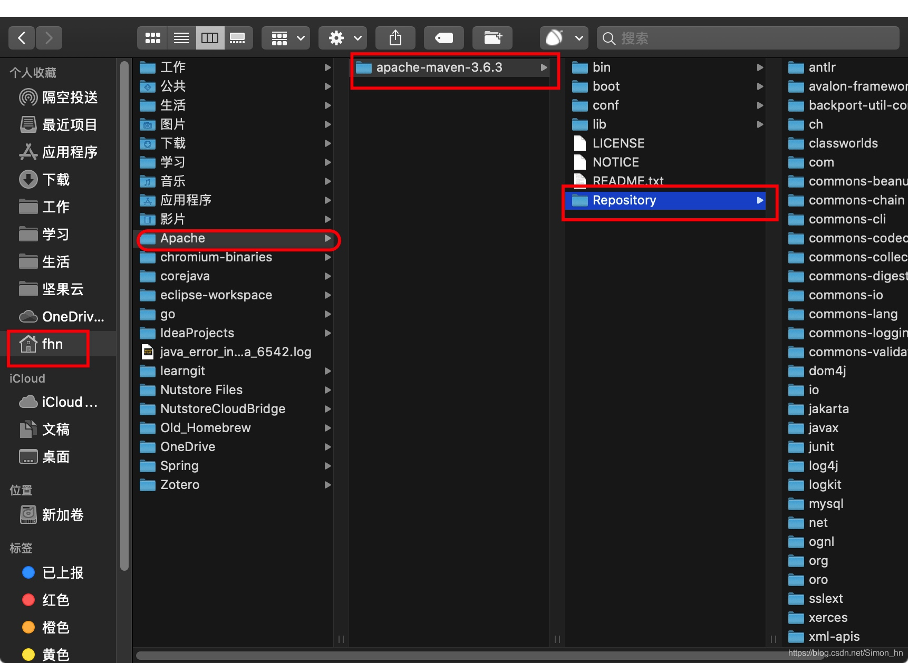Open 文稿 documents in the sidebar
Viewport: 908px width, 663px height.
[59, 429]
